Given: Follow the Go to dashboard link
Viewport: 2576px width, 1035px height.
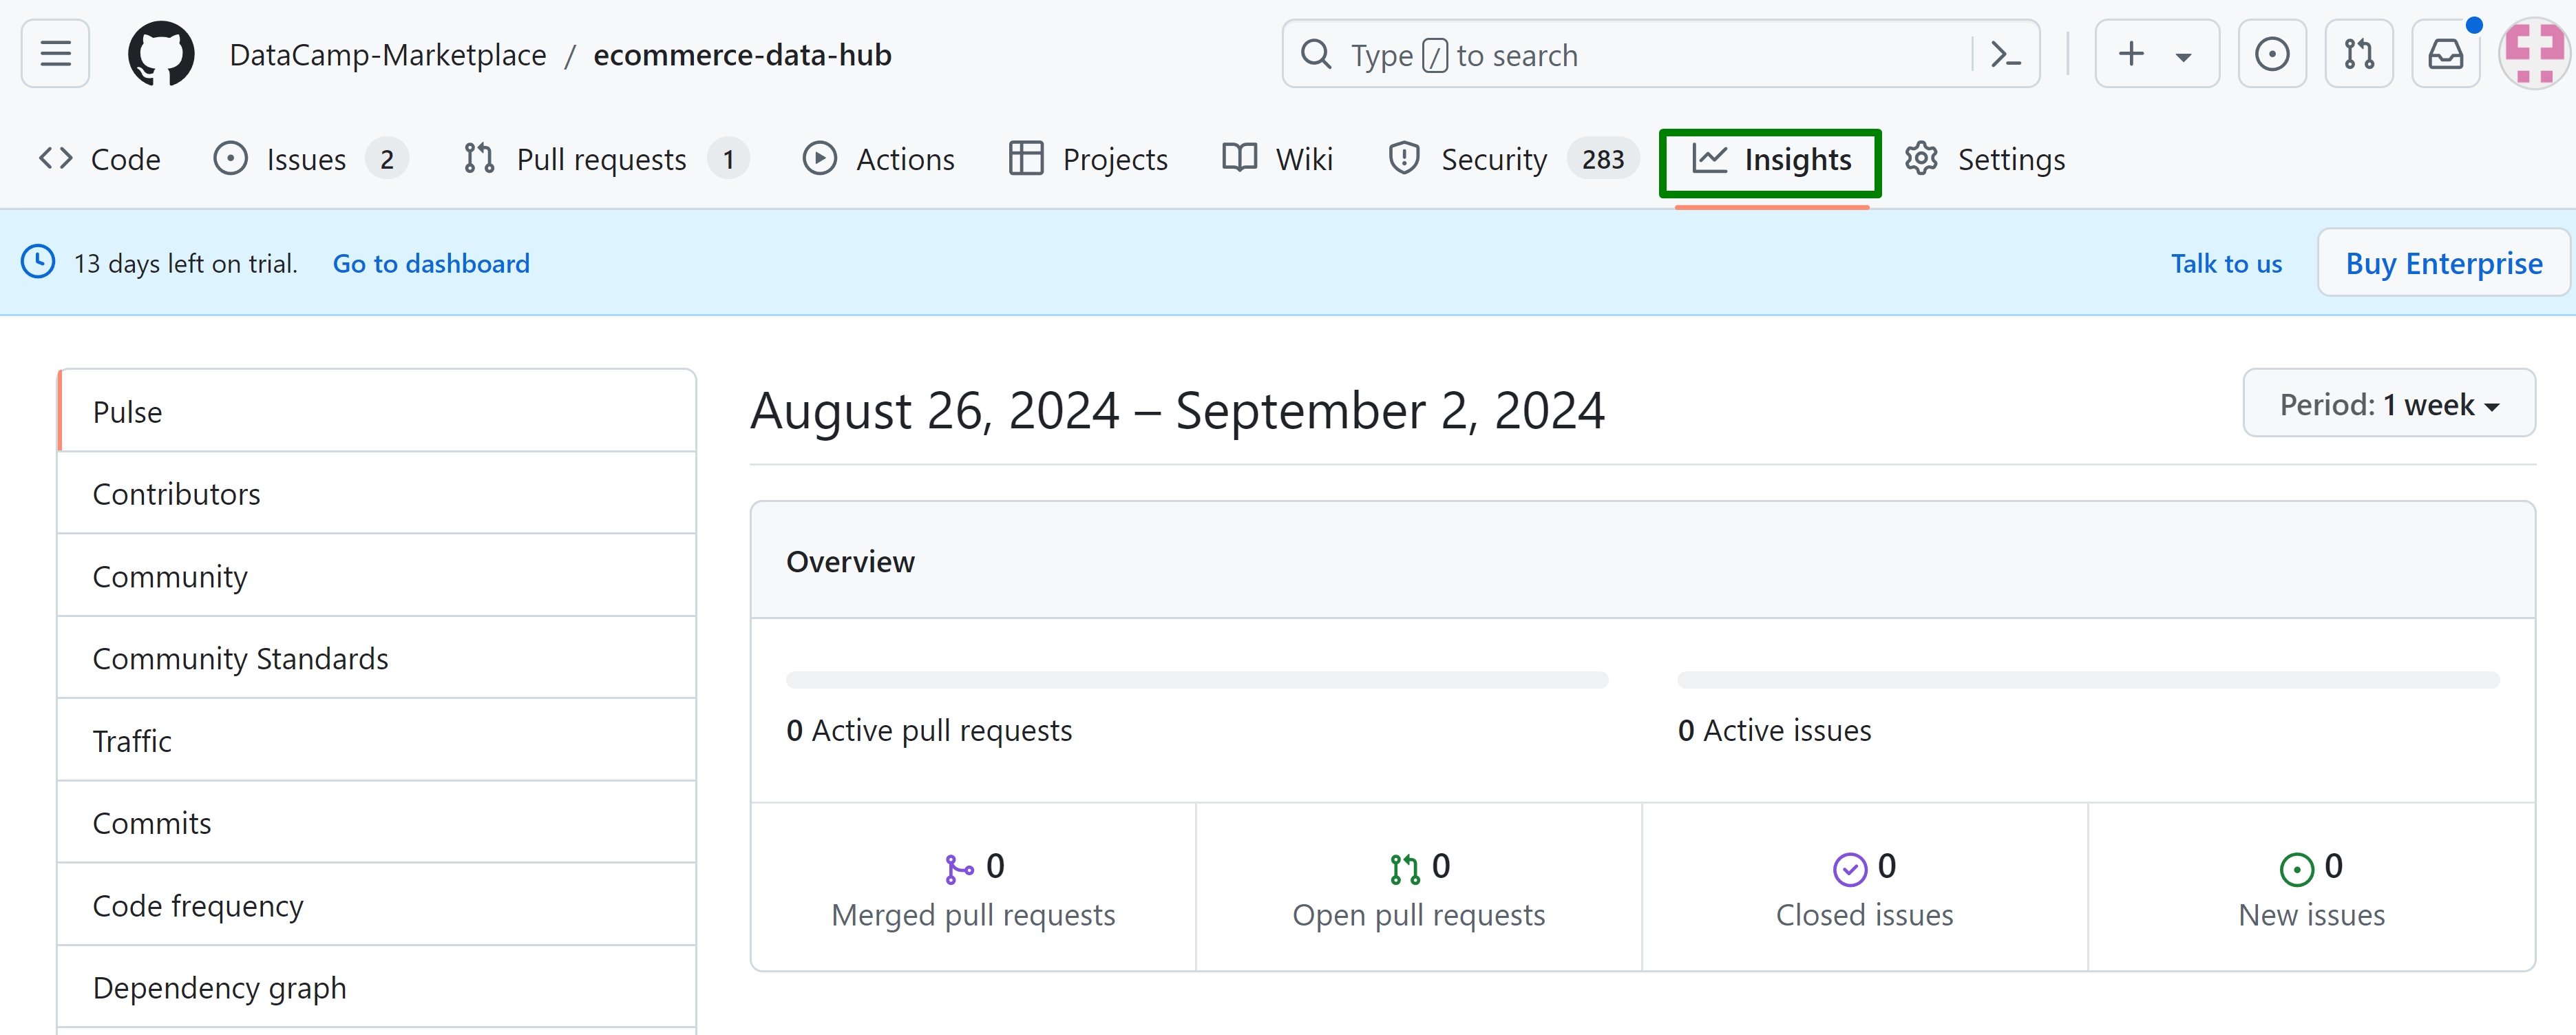Looking at the screenshot, I should (431, 263).
